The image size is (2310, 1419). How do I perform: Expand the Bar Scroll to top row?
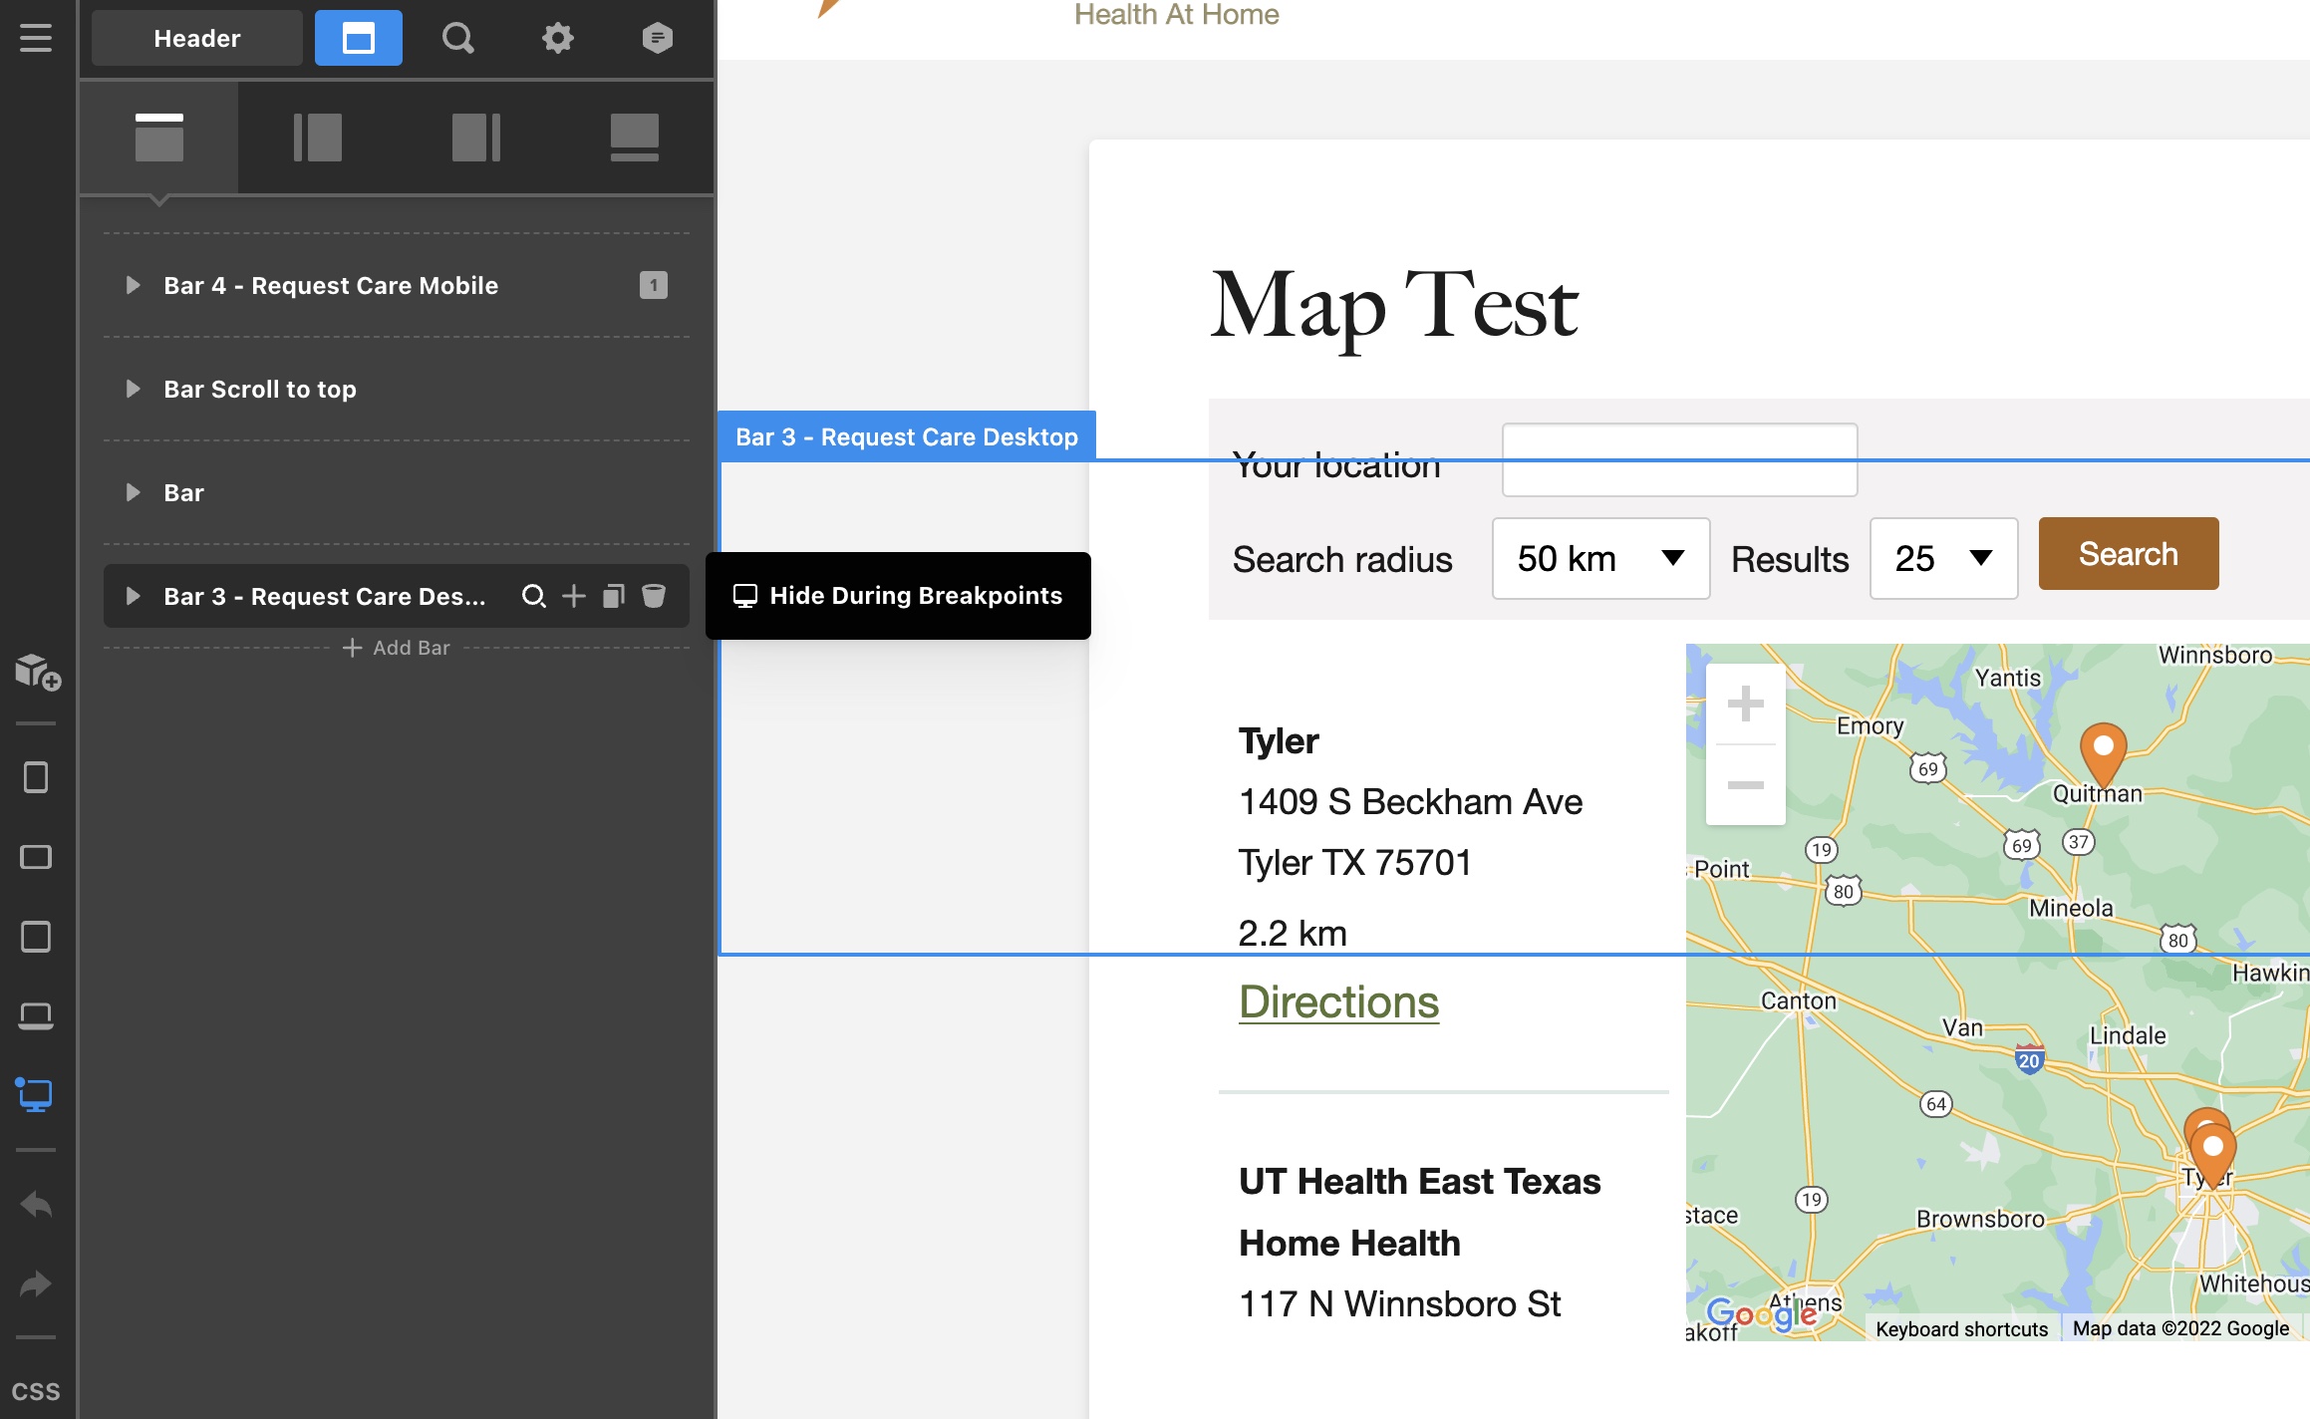(133, 389)
